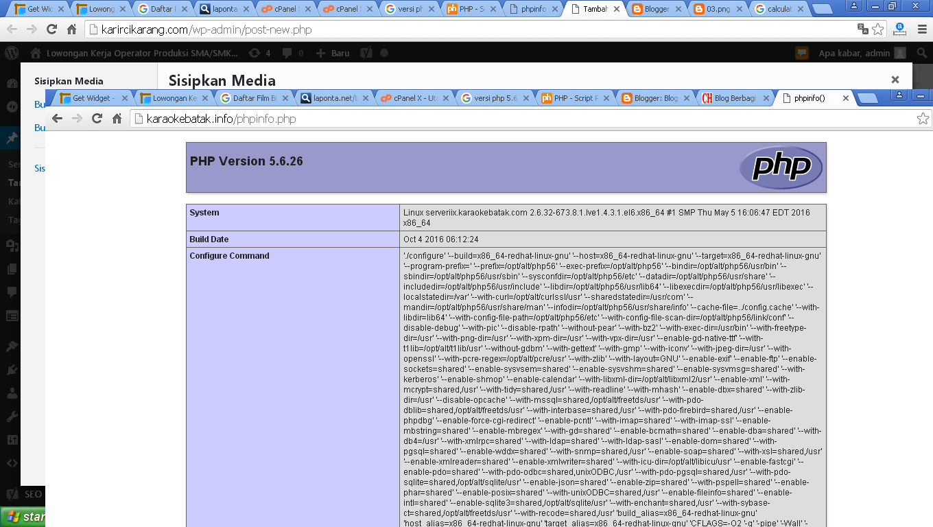Viewport: 933px width, 527px height.
Task: Switch to calculat tab in back window
Action: coord(779,9)
